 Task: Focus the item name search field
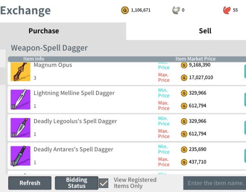pyautogui.click(x=215, y=183)
